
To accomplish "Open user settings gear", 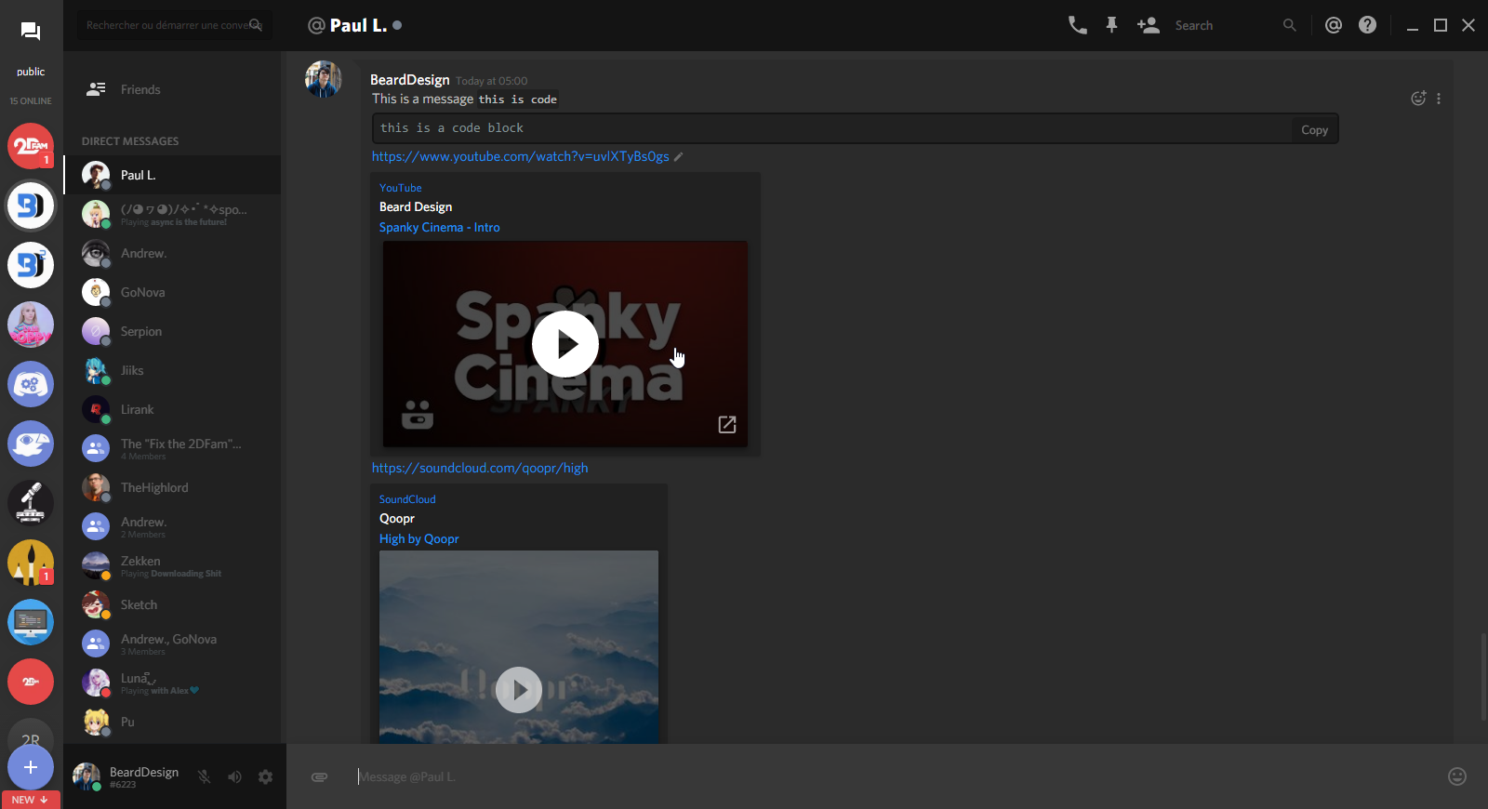I will [265, 776].
